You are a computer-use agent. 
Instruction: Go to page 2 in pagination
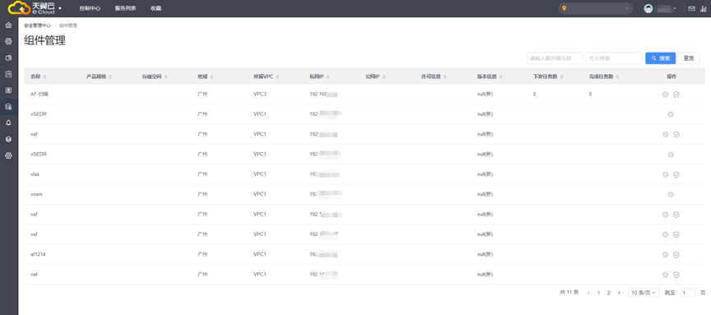608,293
